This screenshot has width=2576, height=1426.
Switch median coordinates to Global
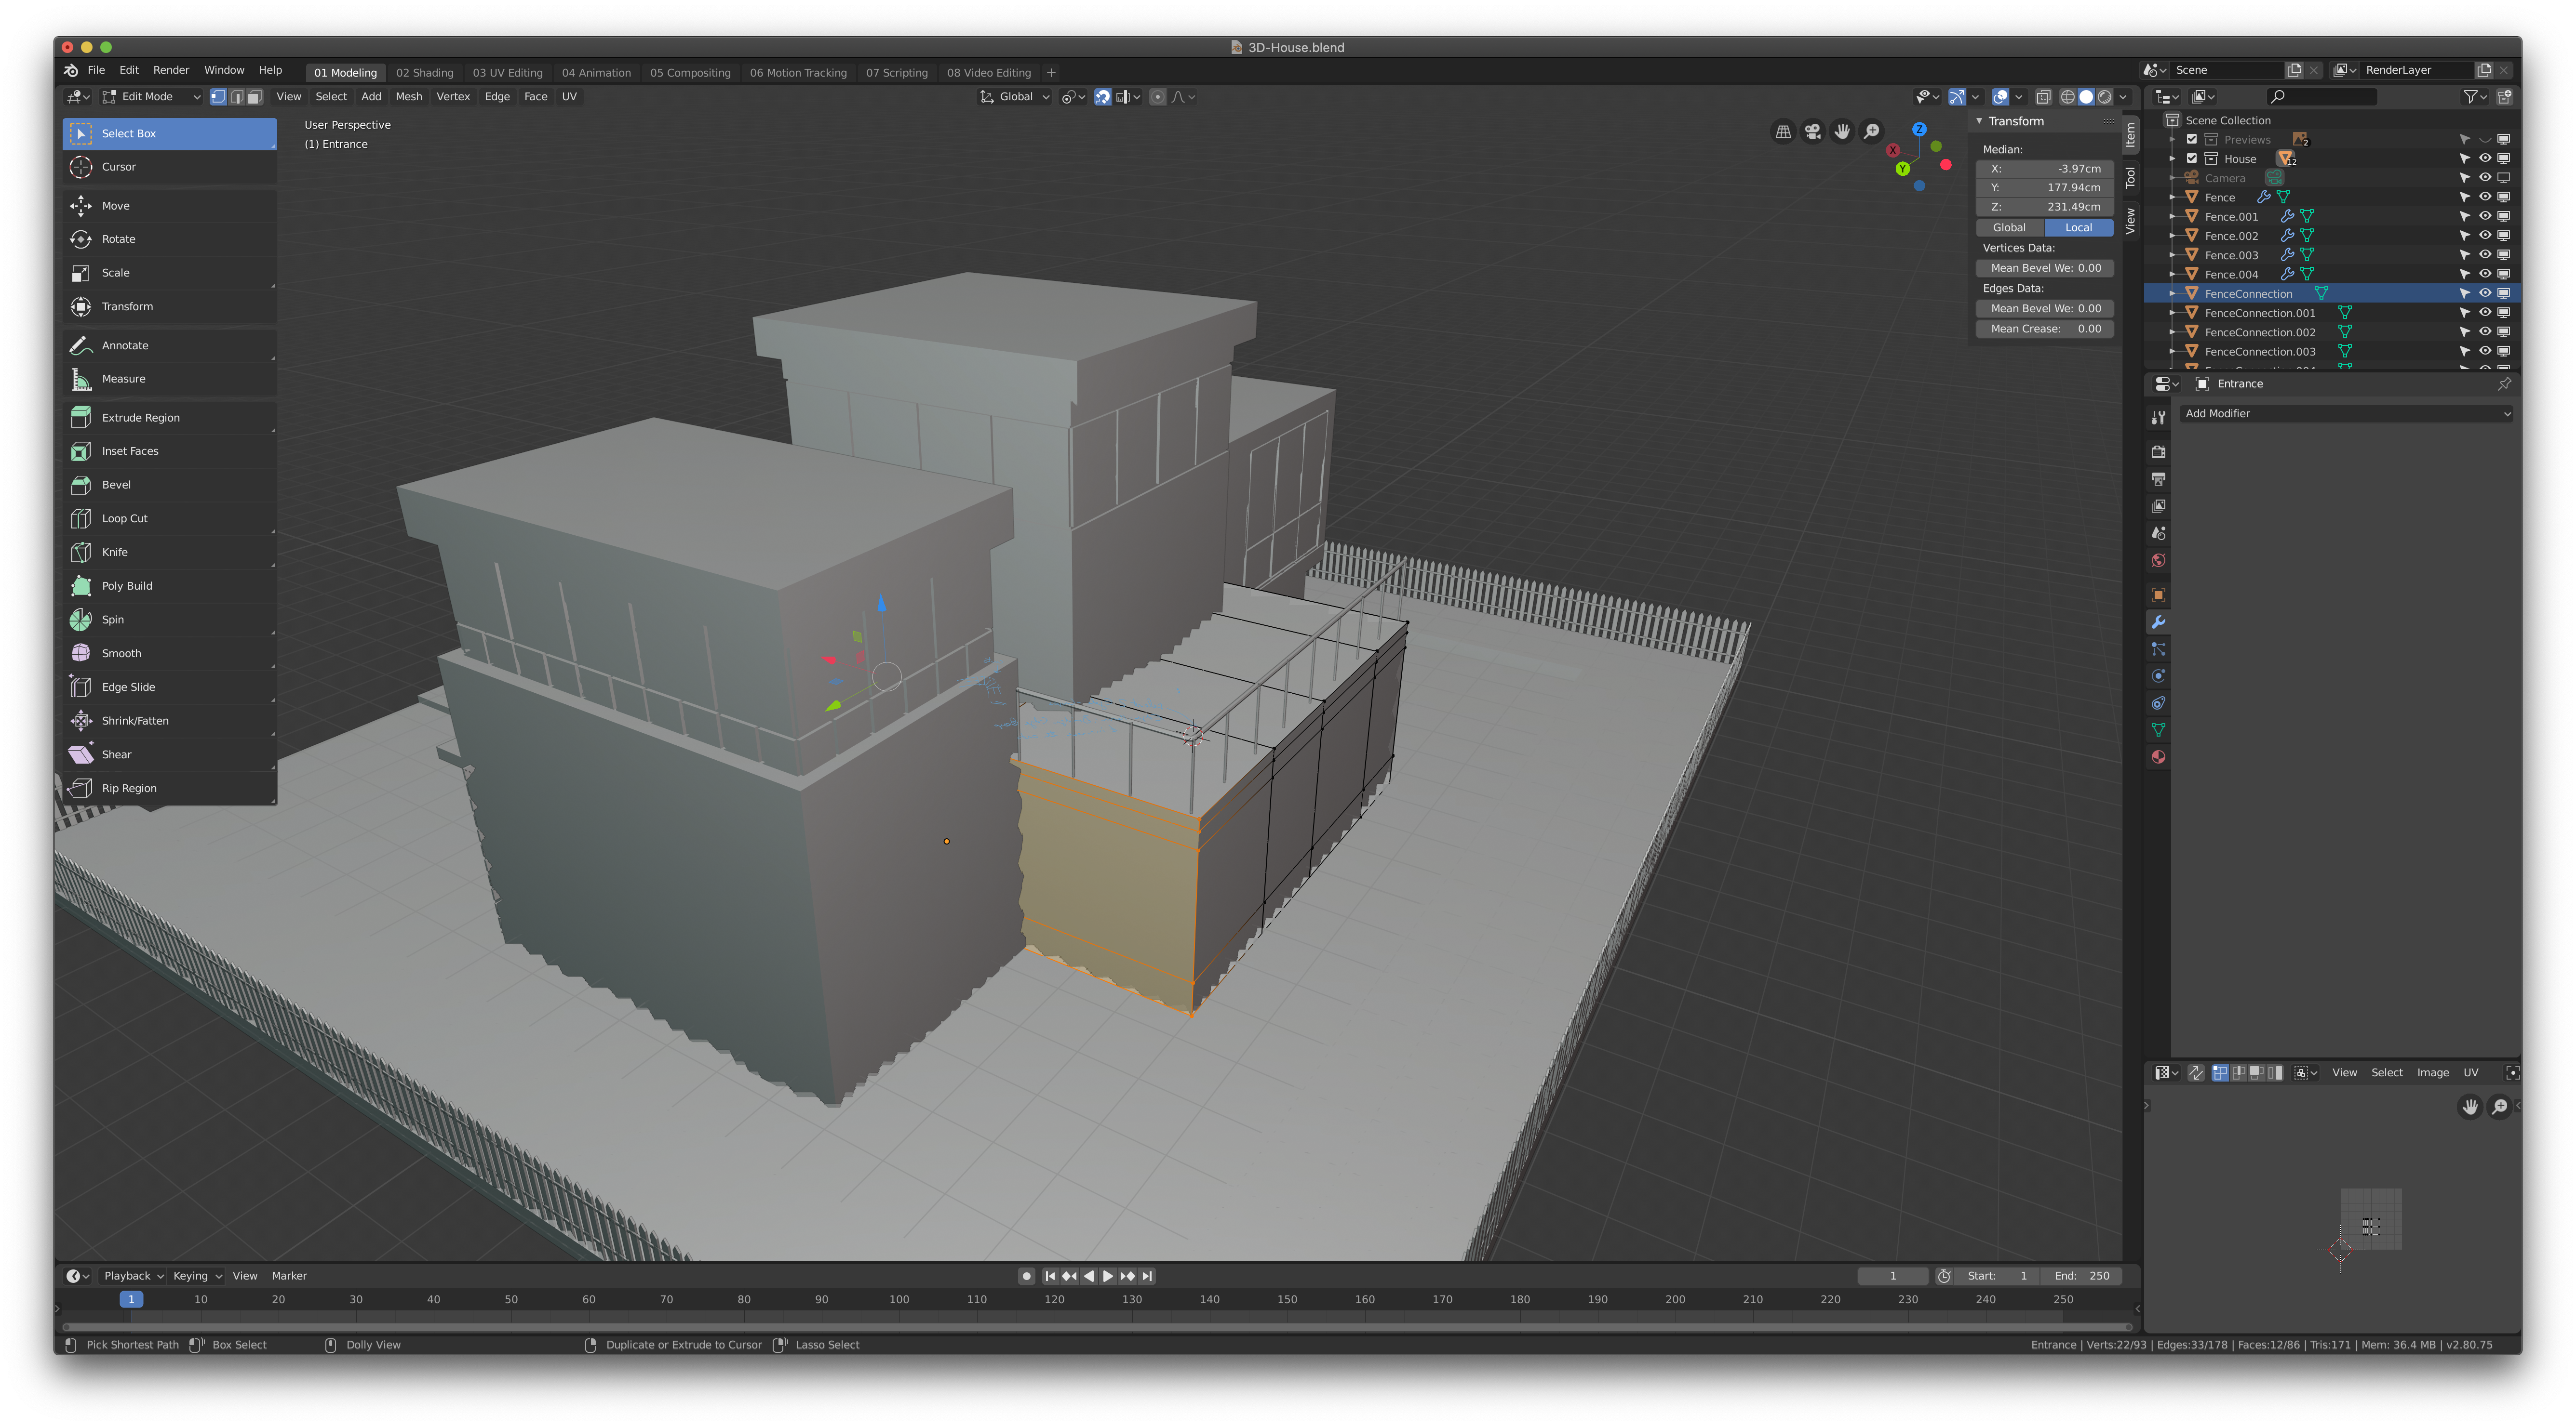(2009, 227)
